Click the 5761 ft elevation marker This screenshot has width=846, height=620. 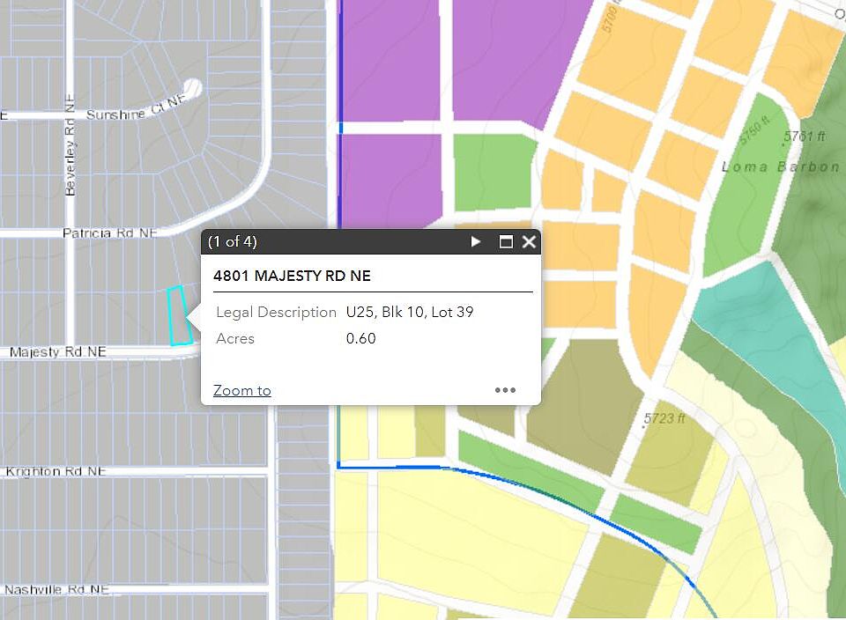[x=804, y=137]
